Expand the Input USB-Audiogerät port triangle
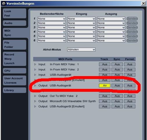Image resolution: width=147 pixels, height=140 pixels. point(35,75)
